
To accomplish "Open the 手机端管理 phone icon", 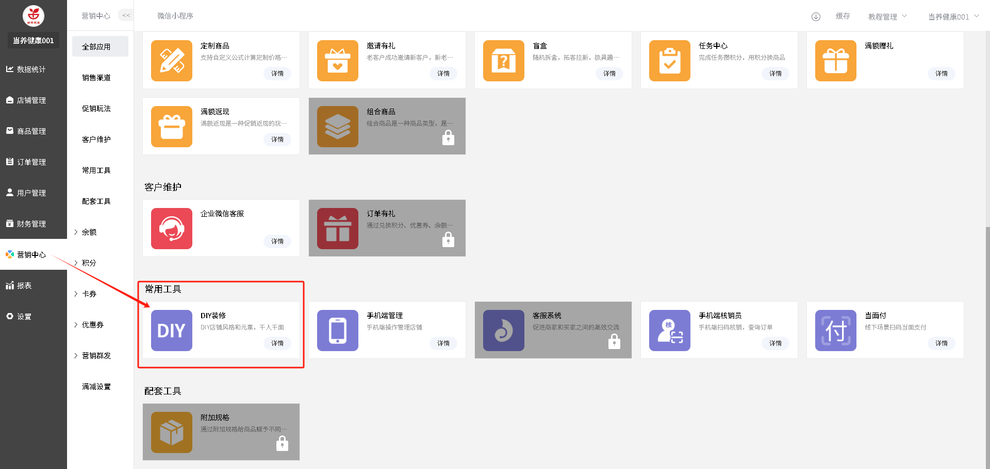I will pyautogui.click(x=337, y=331).
